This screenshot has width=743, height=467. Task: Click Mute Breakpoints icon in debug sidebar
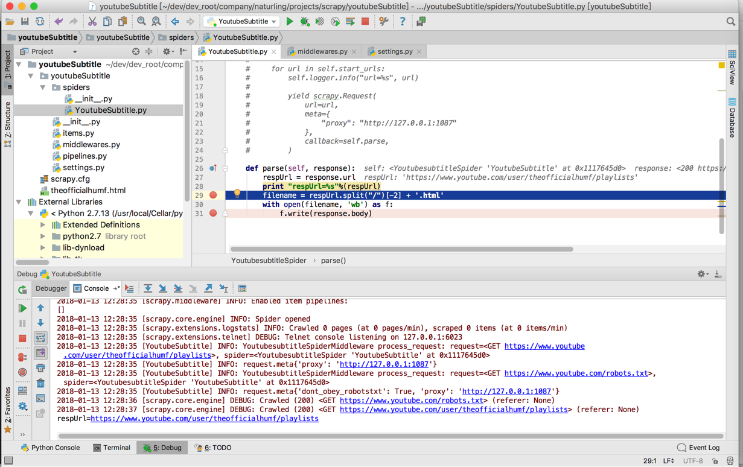[22, 372]
